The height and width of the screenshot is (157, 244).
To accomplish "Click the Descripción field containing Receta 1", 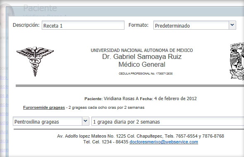I will [83, 25].
